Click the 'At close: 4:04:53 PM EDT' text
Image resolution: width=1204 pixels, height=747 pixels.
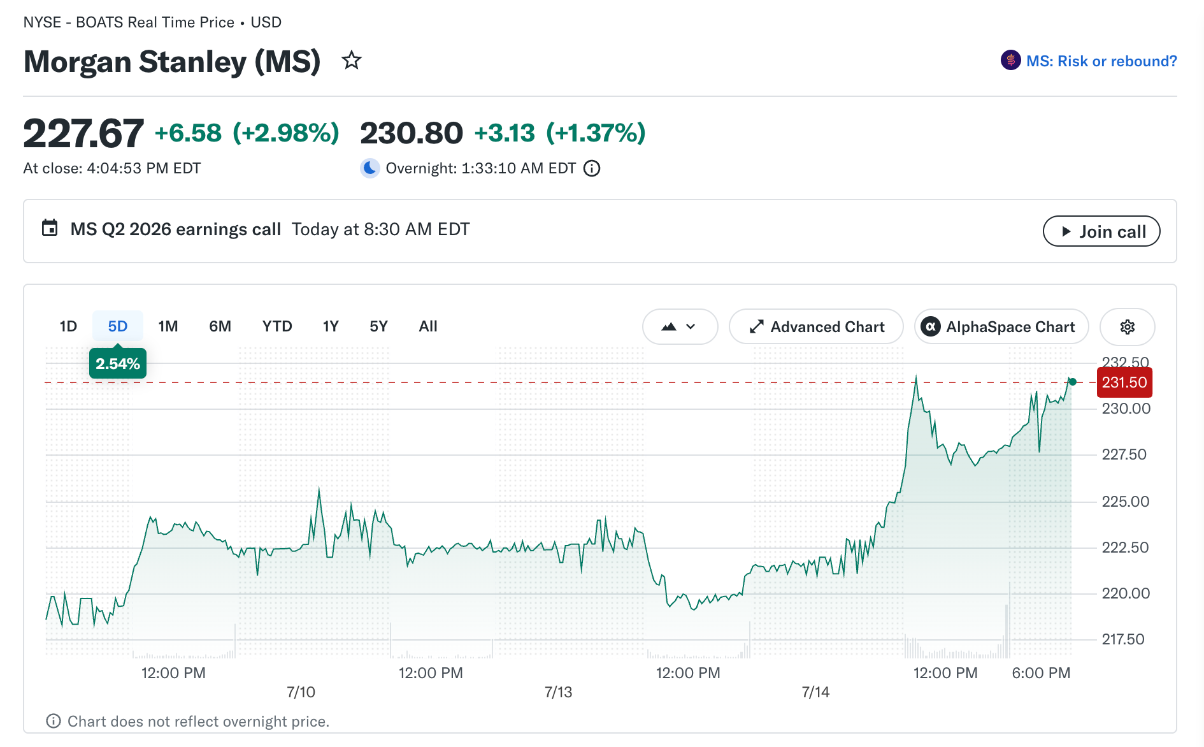pyautogui.click(x=112, y=168)
